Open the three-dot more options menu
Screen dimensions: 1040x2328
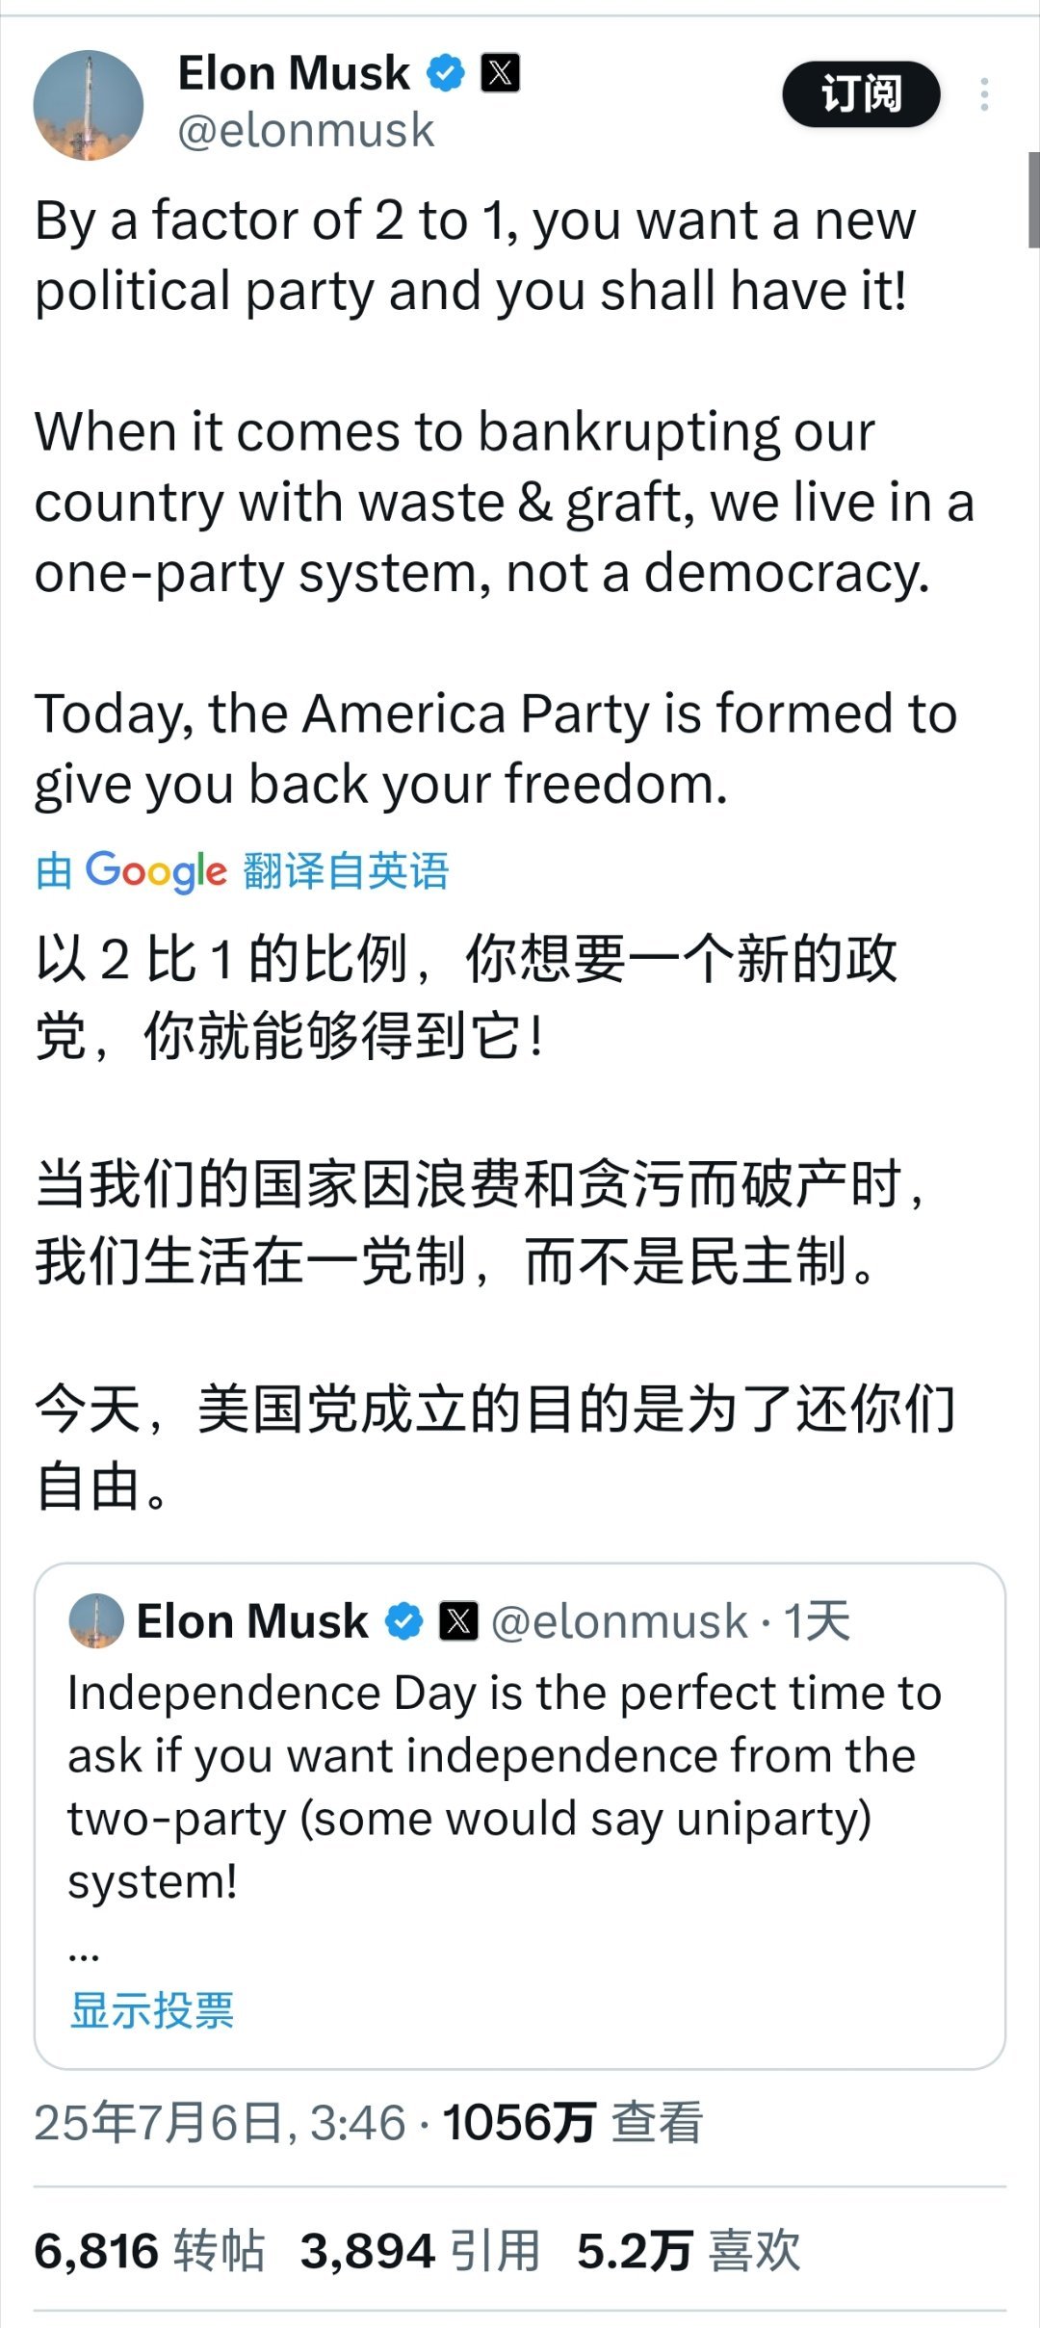click(984, 94)
